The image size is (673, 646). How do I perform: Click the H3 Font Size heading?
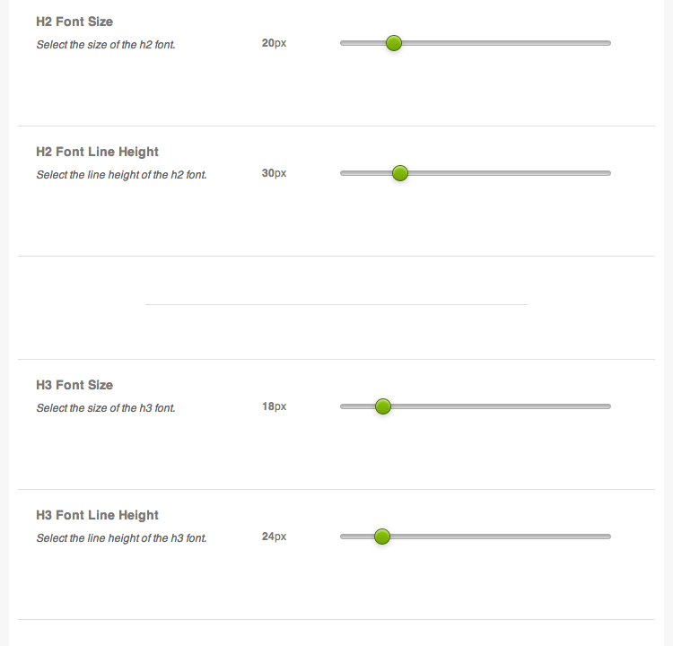tap(74, 385)
